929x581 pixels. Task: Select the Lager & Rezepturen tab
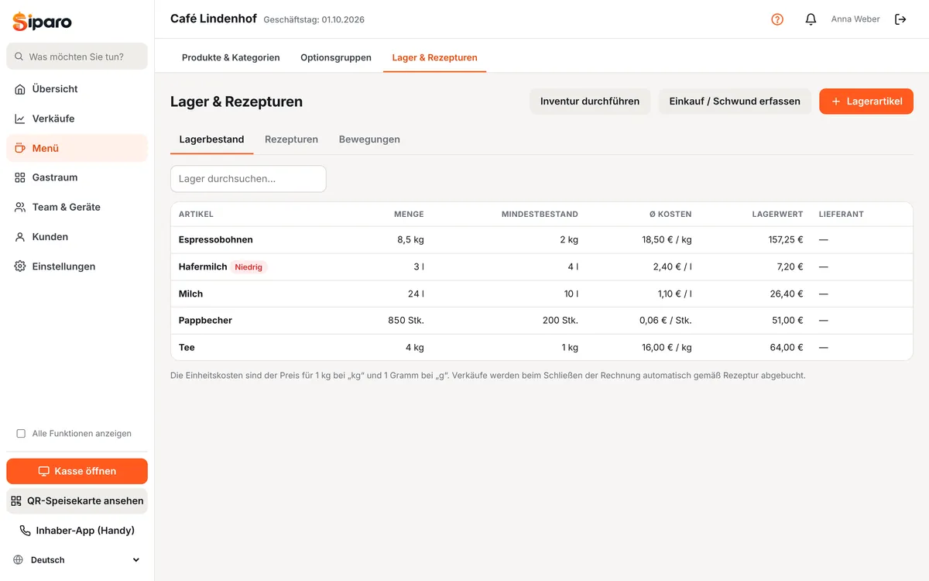[434, 57]
